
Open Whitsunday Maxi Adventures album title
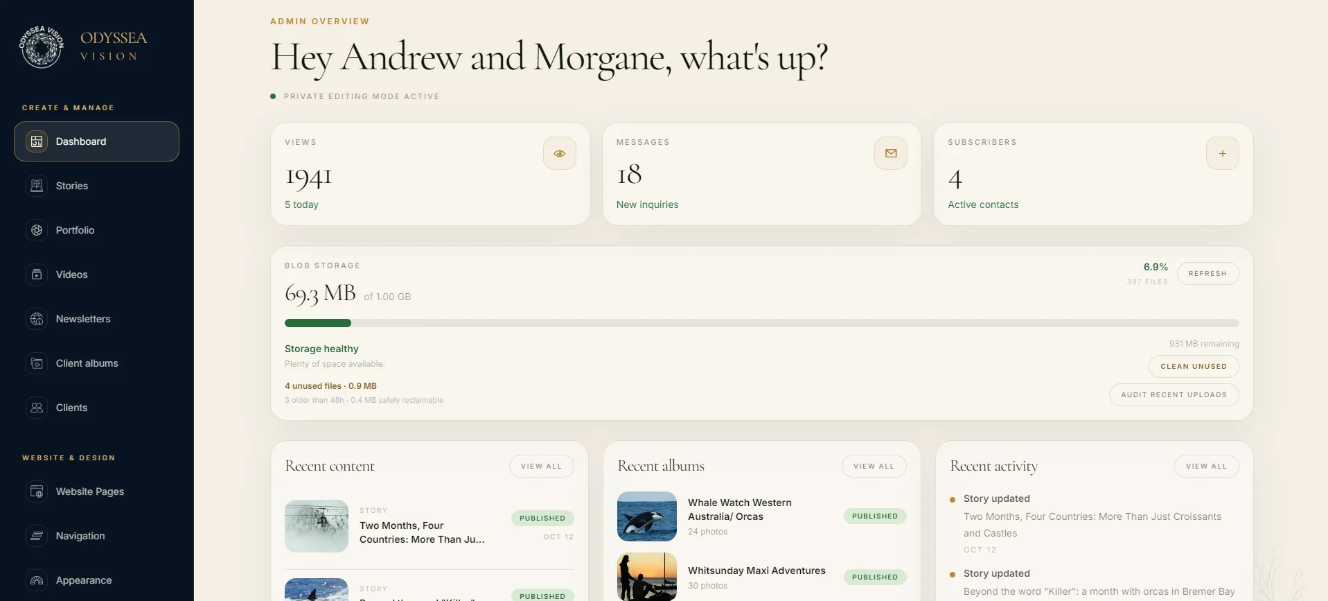[756, 570]
